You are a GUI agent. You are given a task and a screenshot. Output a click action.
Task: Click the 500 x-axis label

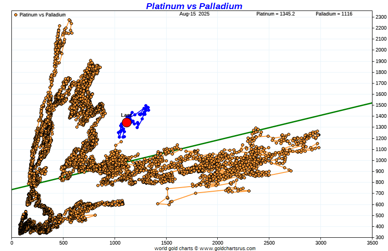[63, 243]
